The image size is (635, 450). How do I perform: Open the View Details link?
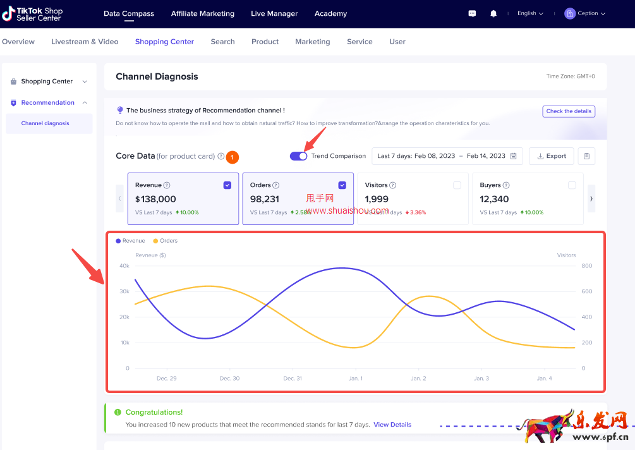pyautogui.click(x=392, y=425)
